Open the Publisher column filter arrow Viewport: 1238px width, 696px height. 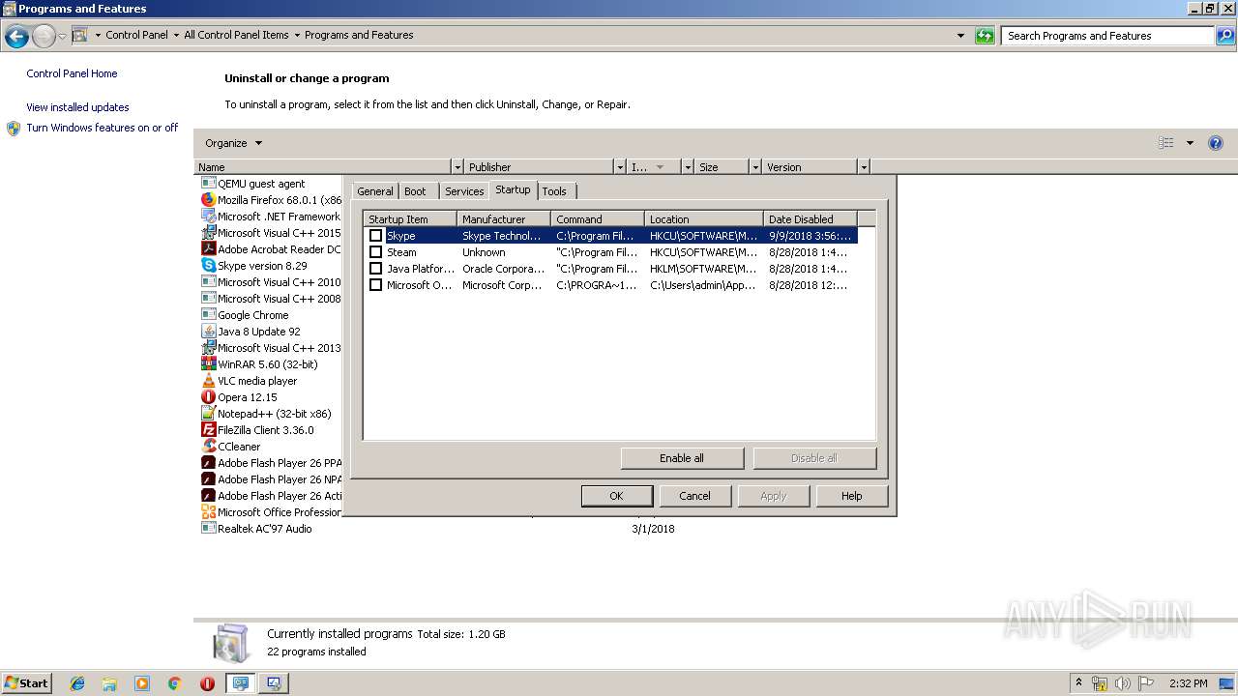pos(620,167)
